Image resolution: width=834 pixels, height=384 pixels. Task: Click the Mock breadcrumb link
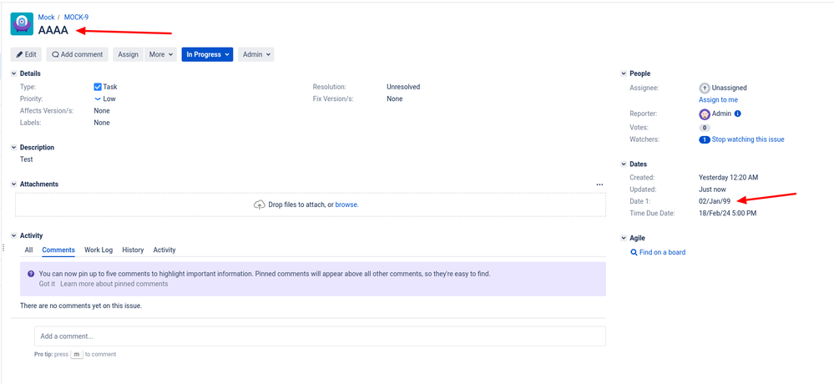click(46, 17)
